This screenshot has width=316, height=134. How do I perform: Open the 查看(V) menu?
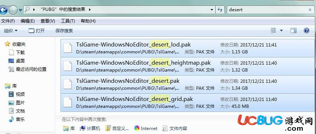coord(48,21)
